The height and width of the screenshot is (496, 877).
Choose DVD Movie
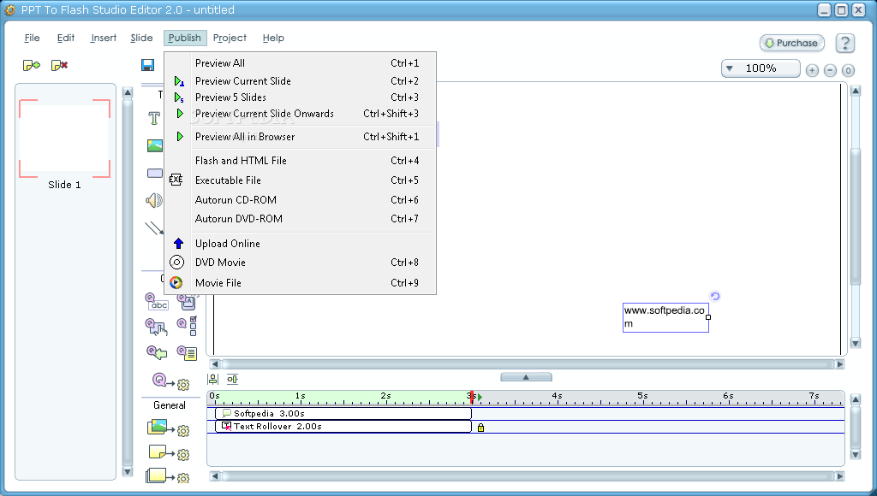pos(300,263)
